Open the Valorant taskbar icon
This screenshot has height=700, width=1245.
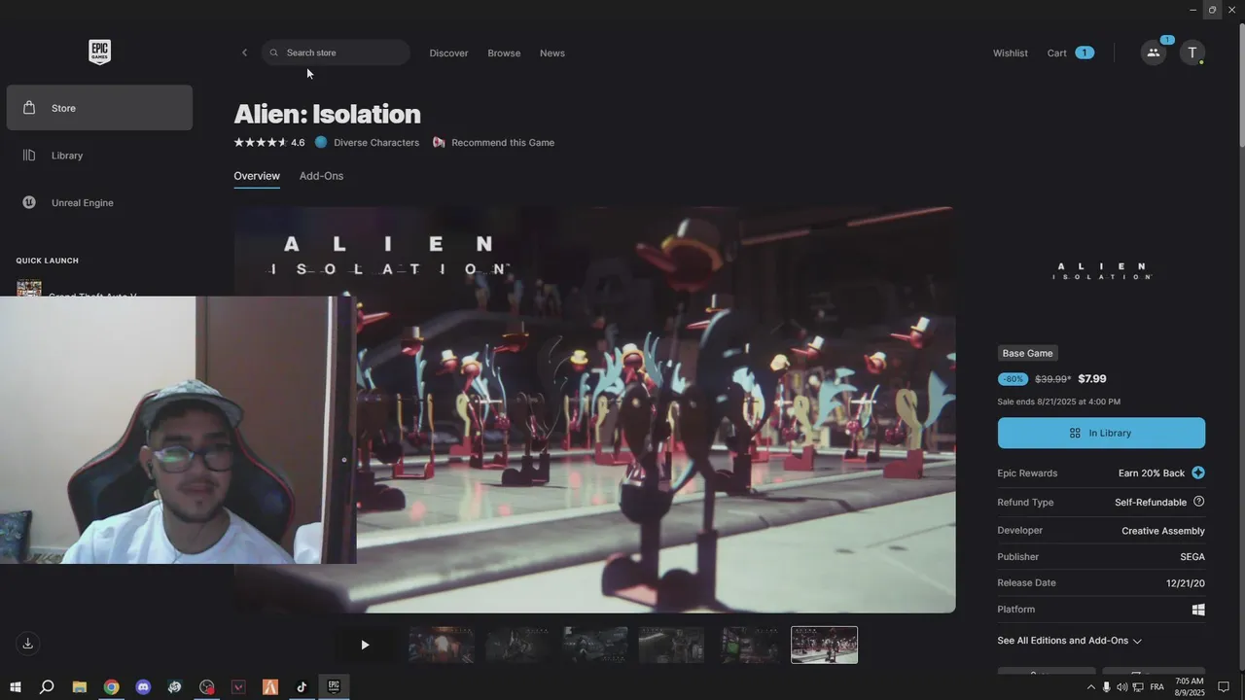238,687
